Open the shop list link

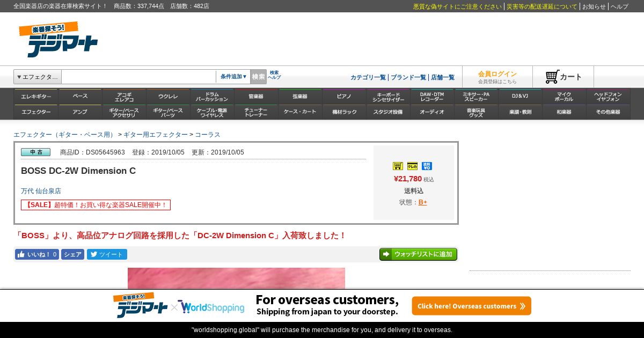tap(443, 77)
